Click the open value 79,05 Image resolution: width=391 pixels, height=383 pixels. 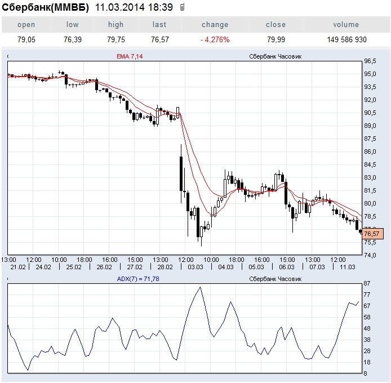pos(26,39)
